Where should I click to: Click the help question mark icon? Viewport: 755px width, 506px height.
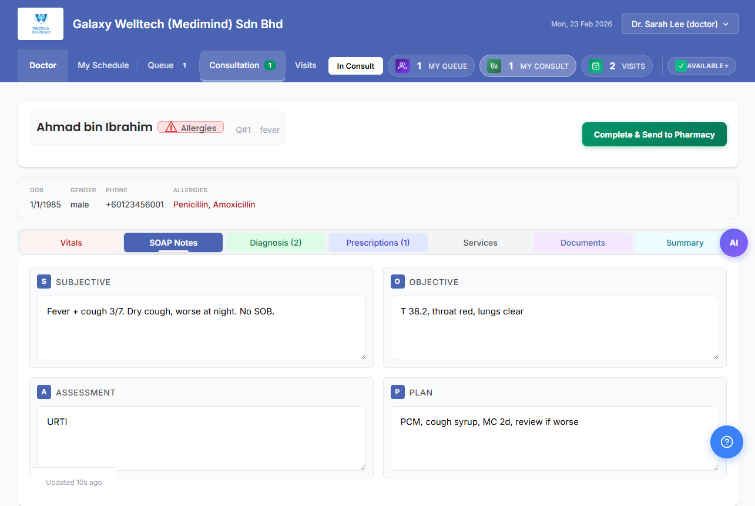(x=726, y=442)
